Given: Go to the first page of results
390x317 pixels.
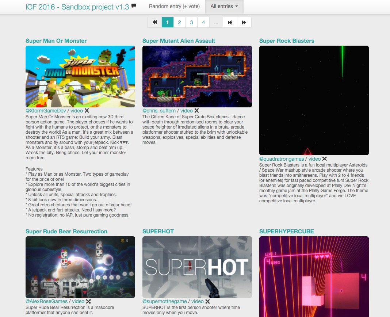Looking at the screenshot, I should click(x=154, y=22).
